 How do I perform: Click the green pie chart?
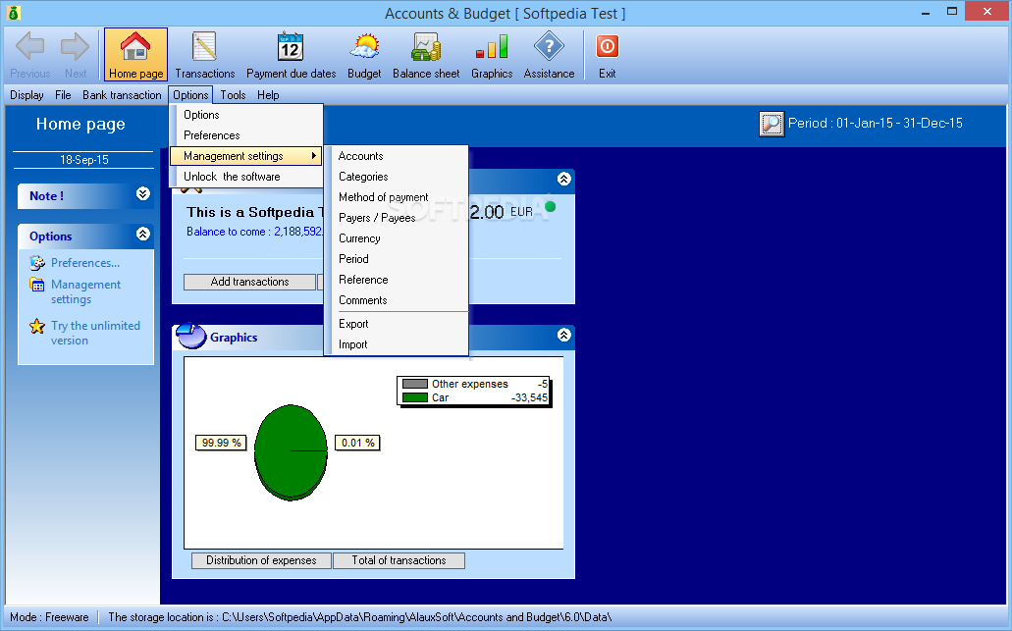(291, 452)
